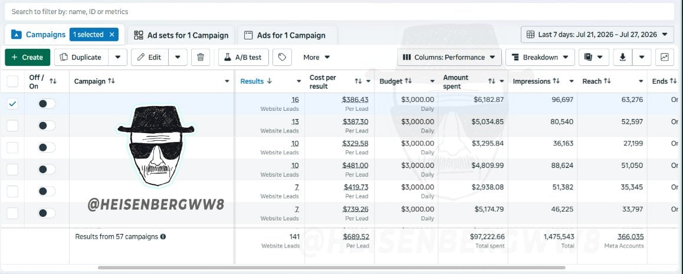Sort by the Impressions column arrows

[556, 81]
